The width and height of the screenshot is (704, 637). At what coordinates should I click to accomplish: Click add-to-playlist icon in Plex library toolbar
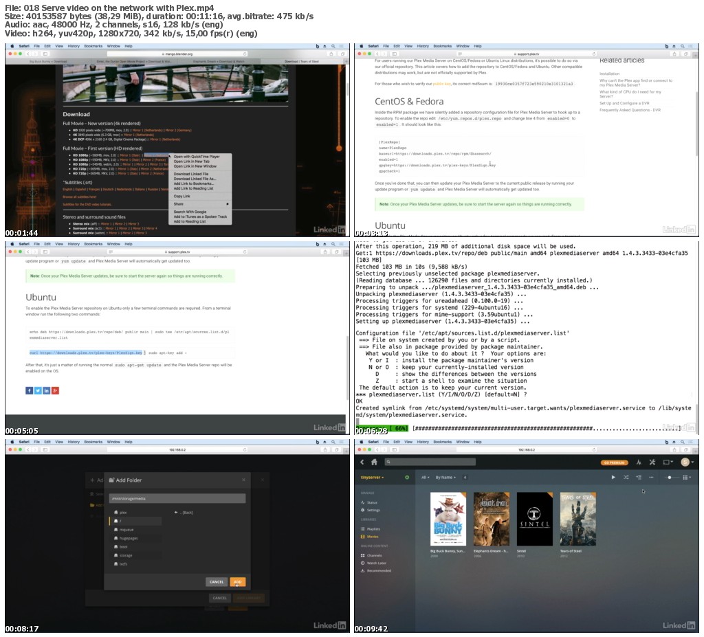click(639, 478)
